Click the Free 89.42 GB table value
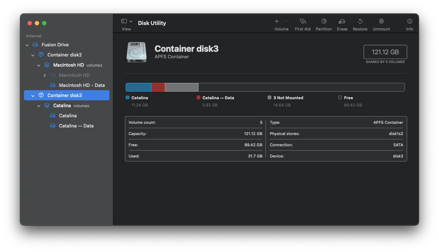The image size is (439, 252). [x=253, y=145]
